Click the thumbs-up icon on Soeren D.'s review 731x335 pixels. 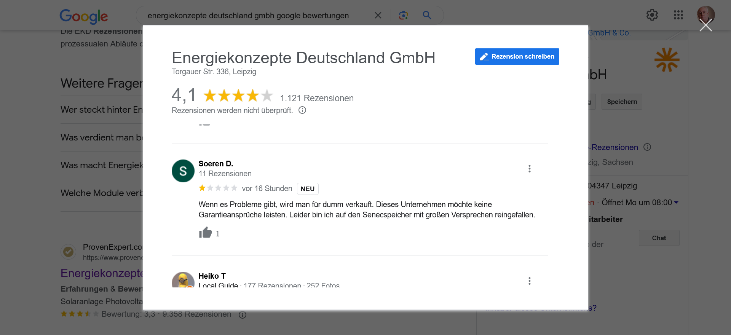(205, 233)
